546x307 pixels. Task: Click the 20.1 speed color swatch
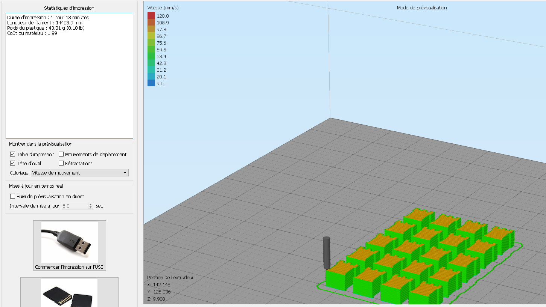(151, 77)
